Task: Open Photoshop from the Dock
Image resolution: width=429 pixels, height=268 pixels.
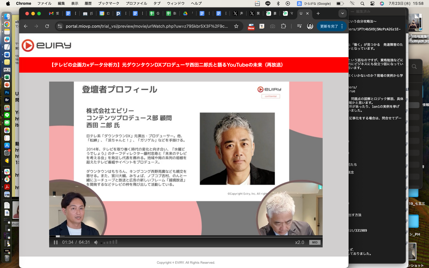Action: tap(7, 92)
